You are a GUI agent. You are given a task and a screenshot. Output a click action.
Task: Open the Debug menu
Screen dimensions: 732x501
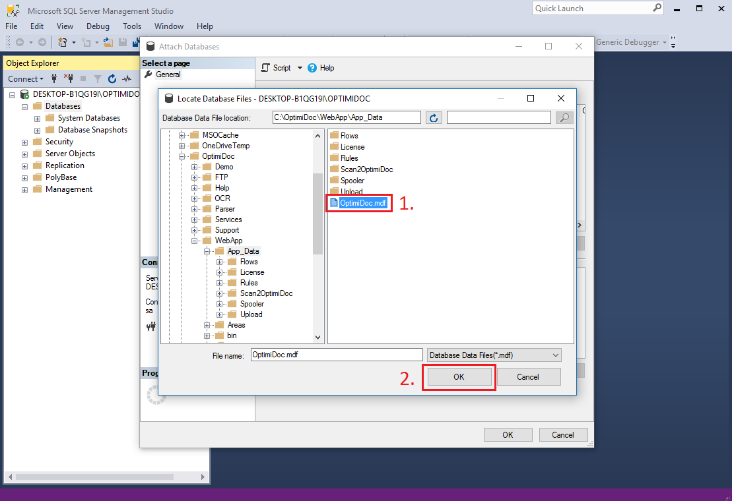pos(98,26)
